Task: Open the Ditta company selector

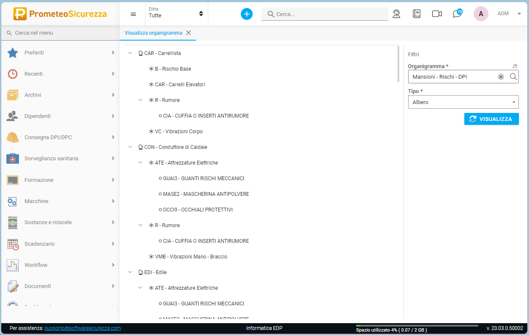Action: coord(176,13)
